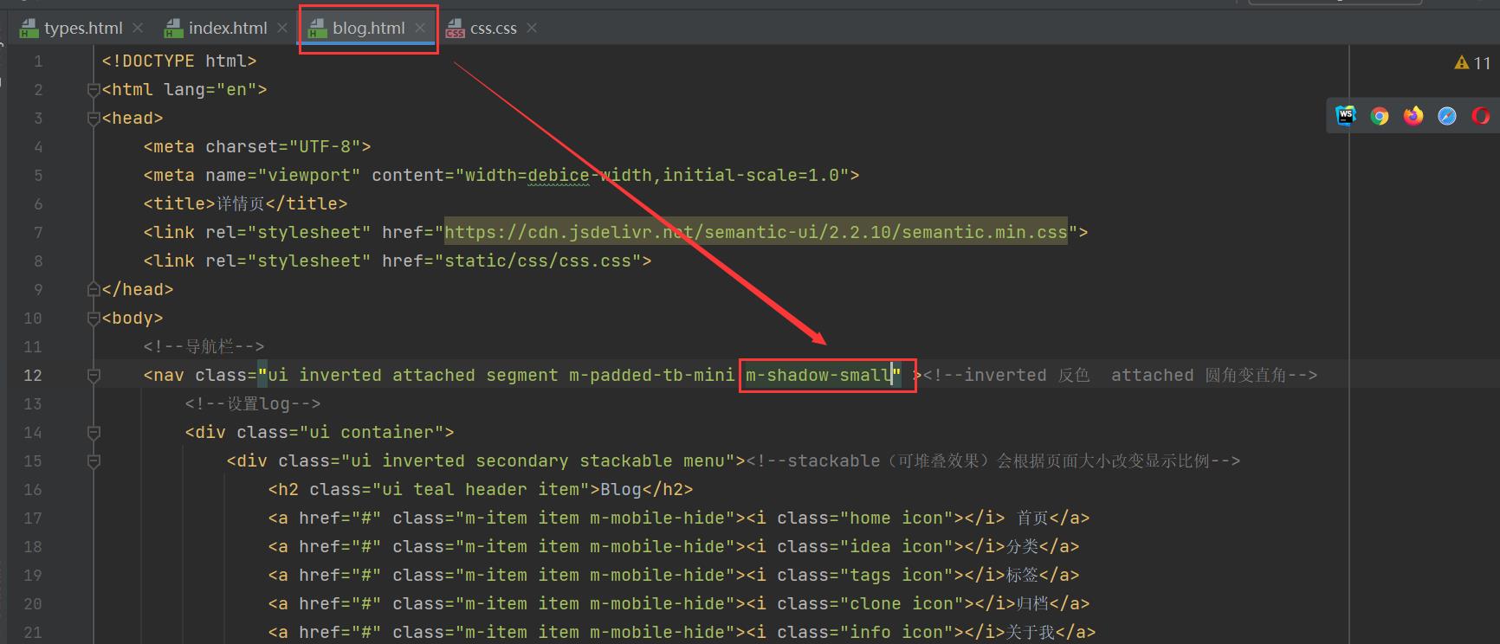Click the idea icon class on line 18
Viewport: 1500px width, 644px height.
tap(895, 547)
